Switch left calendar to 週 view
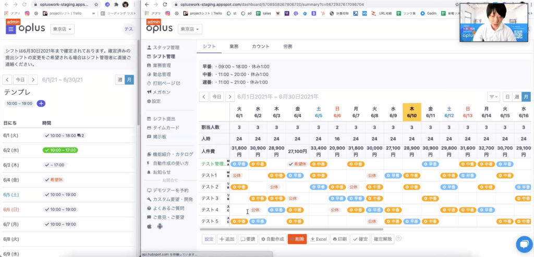 tap(120, 80)
